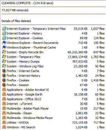Screen dimensions: 106x130
Task: Click the Windows Explorer - Thumbnail Cache line
Action: (53, 47)
